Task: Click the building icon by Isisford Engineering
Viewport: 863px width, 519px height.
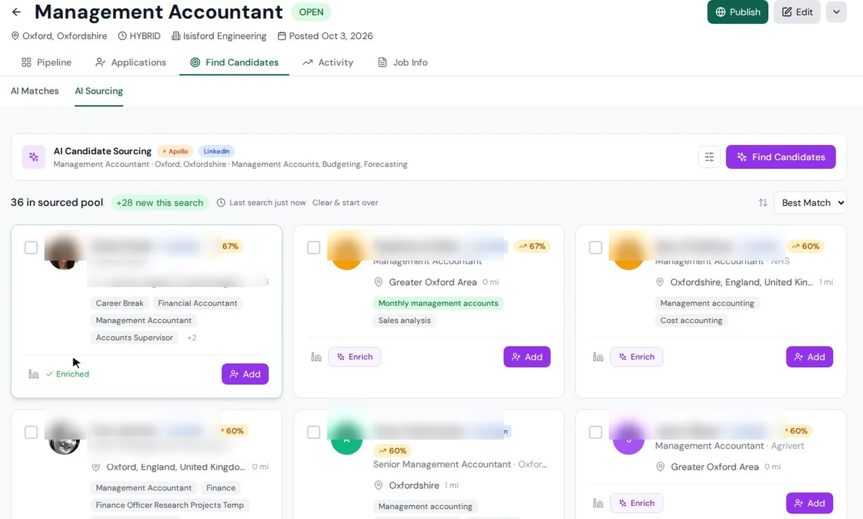Action: pos(176,36)
